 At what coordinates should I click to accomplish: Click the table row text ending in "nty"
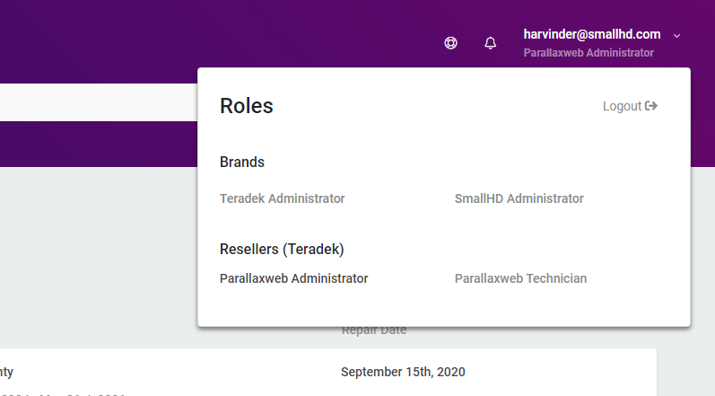coord(7,372)
